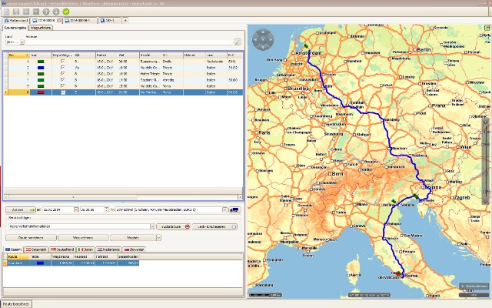Toggle the checkbox in waypoint row 3 (Hafen Trieste)
Viewport: 492px width, 308px height.
(x=63, y=74)
